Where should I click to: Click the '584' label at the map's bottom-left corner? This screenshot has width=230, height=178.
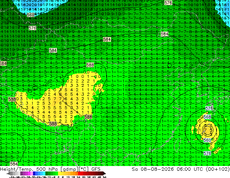(14, 164)
